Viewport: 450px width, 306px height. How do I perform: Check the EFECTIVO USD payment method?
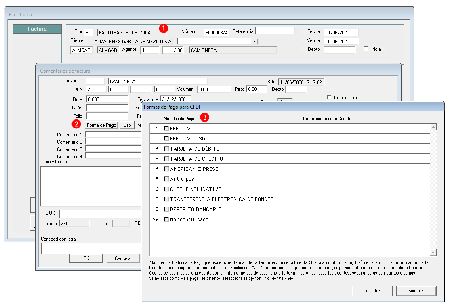coord(166,138)
